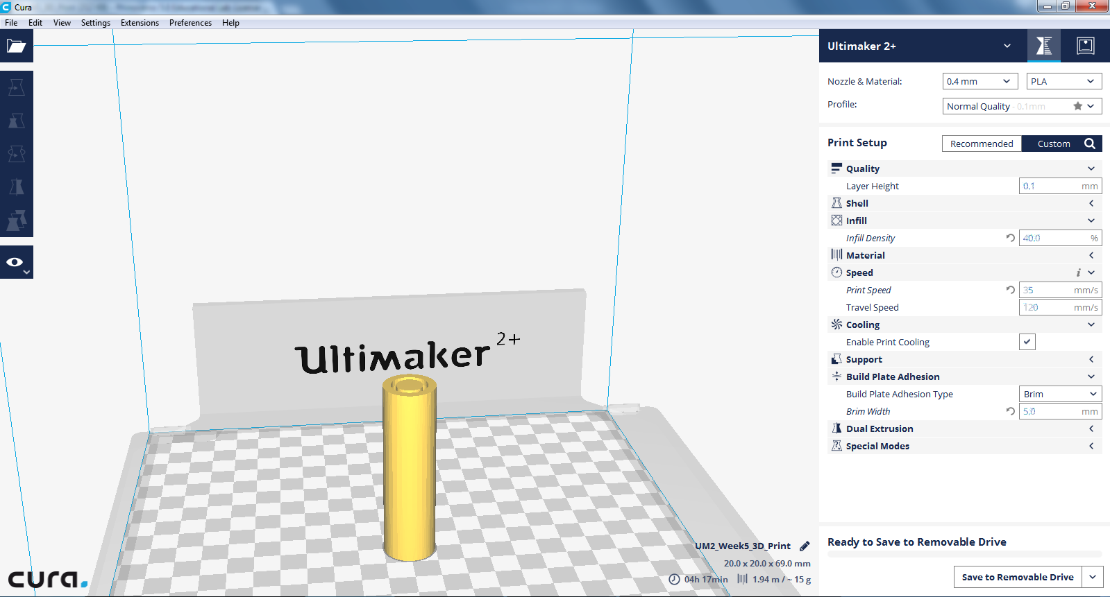Viewport: 1110px width, 597px height.
Task: Switch to Recommended print setup
Action: point(982,144)
